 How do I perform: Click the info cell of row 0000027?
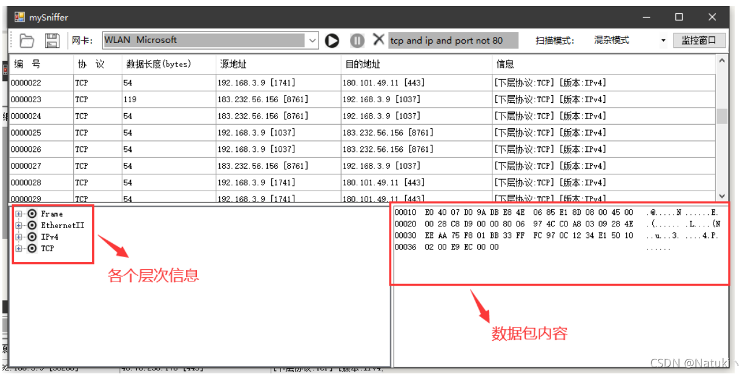coord(603,166)
